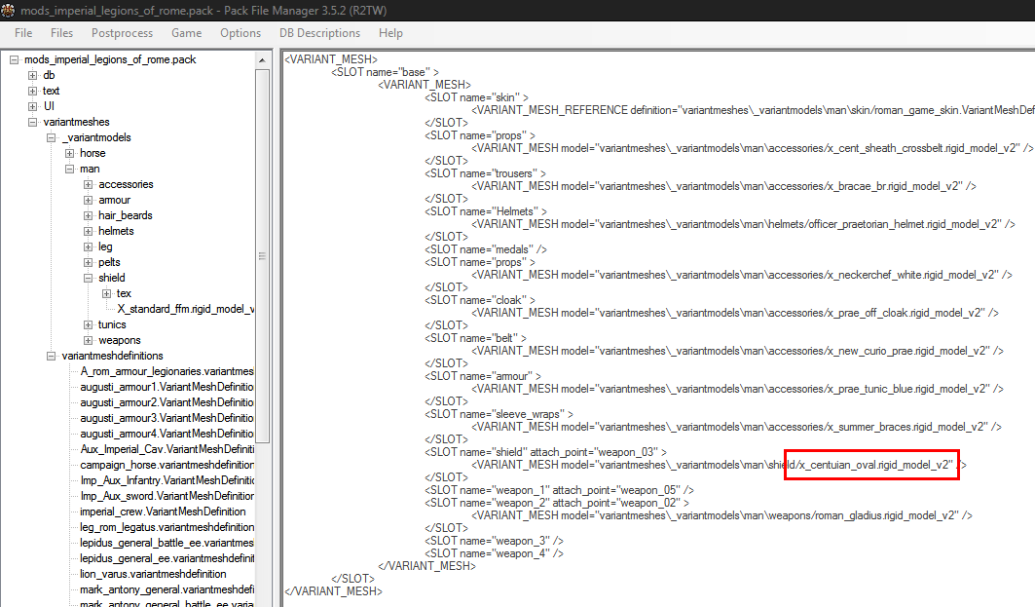Screen dimensions: 1035x607
Task: Expand the leg folder node
Action: click(x=88, y=247)
